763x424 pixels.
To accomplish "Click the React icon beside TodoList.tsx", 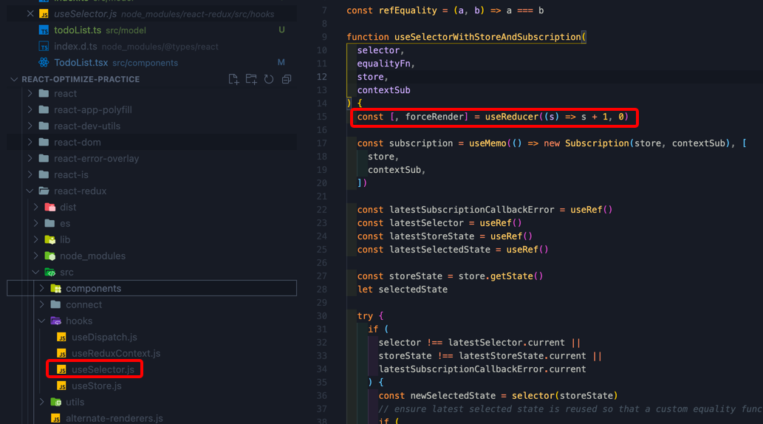I will 44,62.
